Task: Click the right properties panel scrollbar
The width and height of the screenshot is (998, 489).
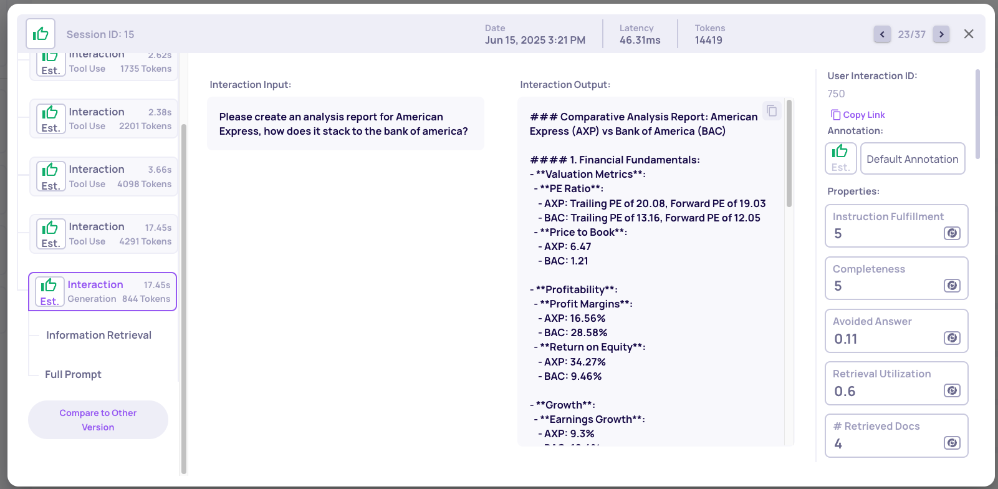Action: coord(977,114)
